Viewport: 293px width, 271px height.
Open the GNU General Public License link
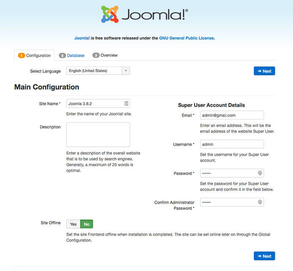pyautogui.click(x=186, y=38)
